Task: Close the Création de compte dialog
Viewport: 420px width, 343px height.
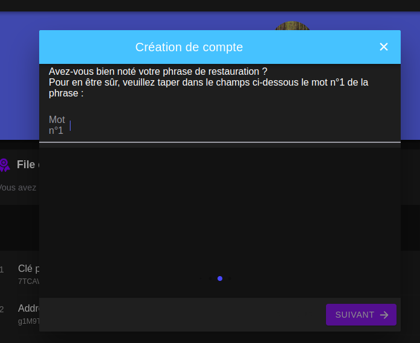Action: coord(384,47)
